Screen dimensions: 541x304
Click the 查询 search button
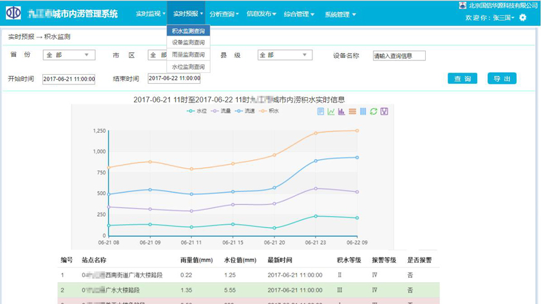point(462,79)
